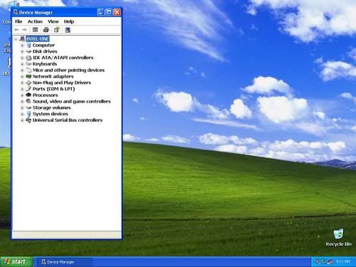Select the Processors category icon
Image resolution: width=356 pixels, height=267 pixels.
28,95
